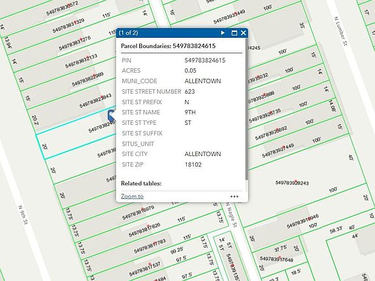This screenshot has height=281, width=375.
Task: Click parcel label 549783817537 on map
Action: [145, 269]
